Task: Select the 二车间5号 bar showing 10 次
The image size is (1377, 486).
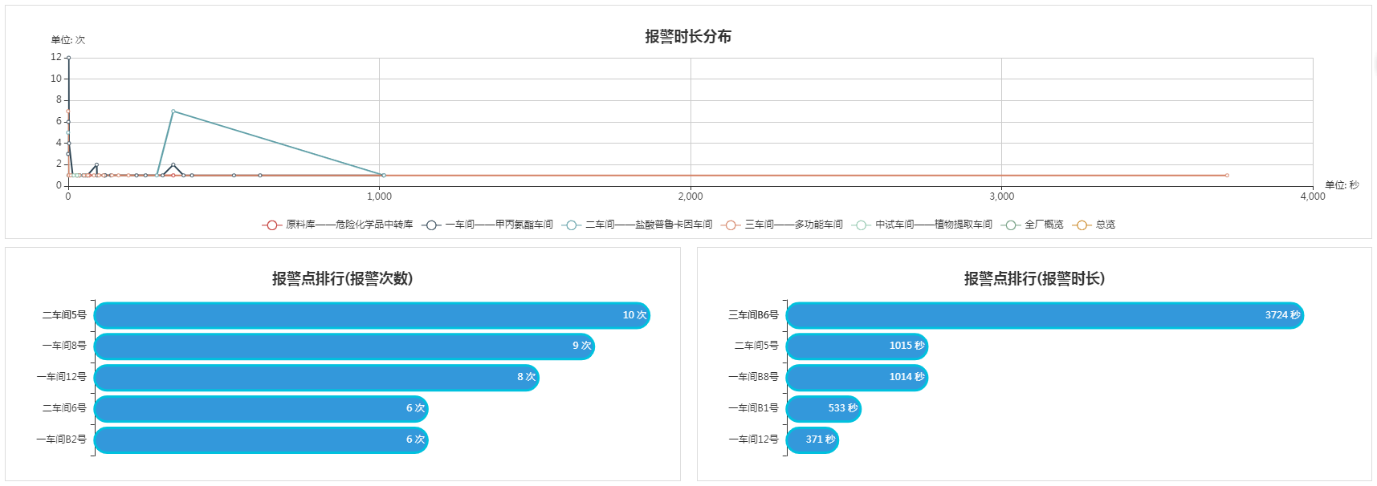Action: click(x=371, y=316)
